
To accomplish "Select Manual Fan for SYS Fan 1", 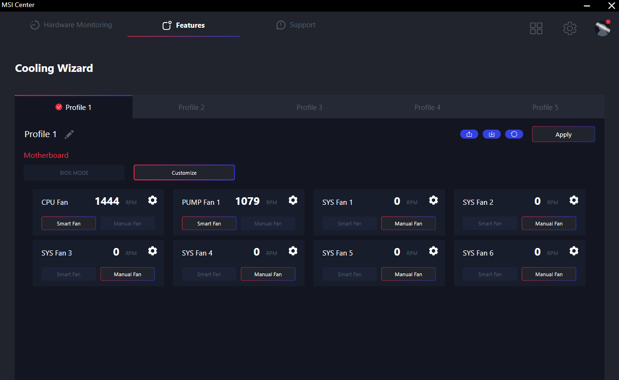I will coord(408,224).
